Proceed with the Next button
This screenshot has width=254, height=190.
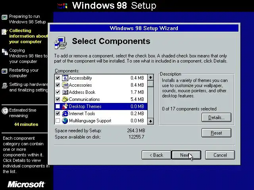(x=186, y=155)
